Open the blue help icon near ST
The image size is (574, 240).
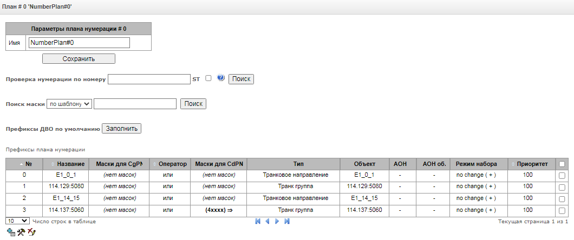(x=220, y=78)
